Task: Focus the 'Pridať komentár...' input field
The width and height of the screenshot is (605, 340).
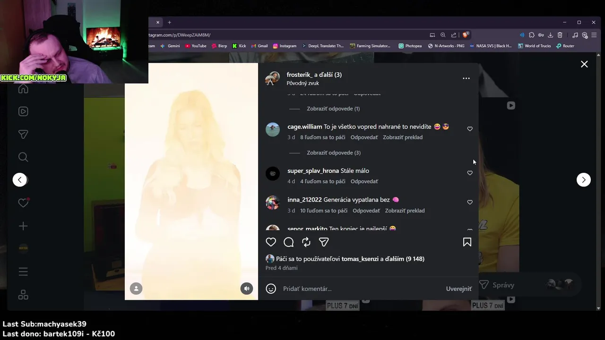Action: 362,289
